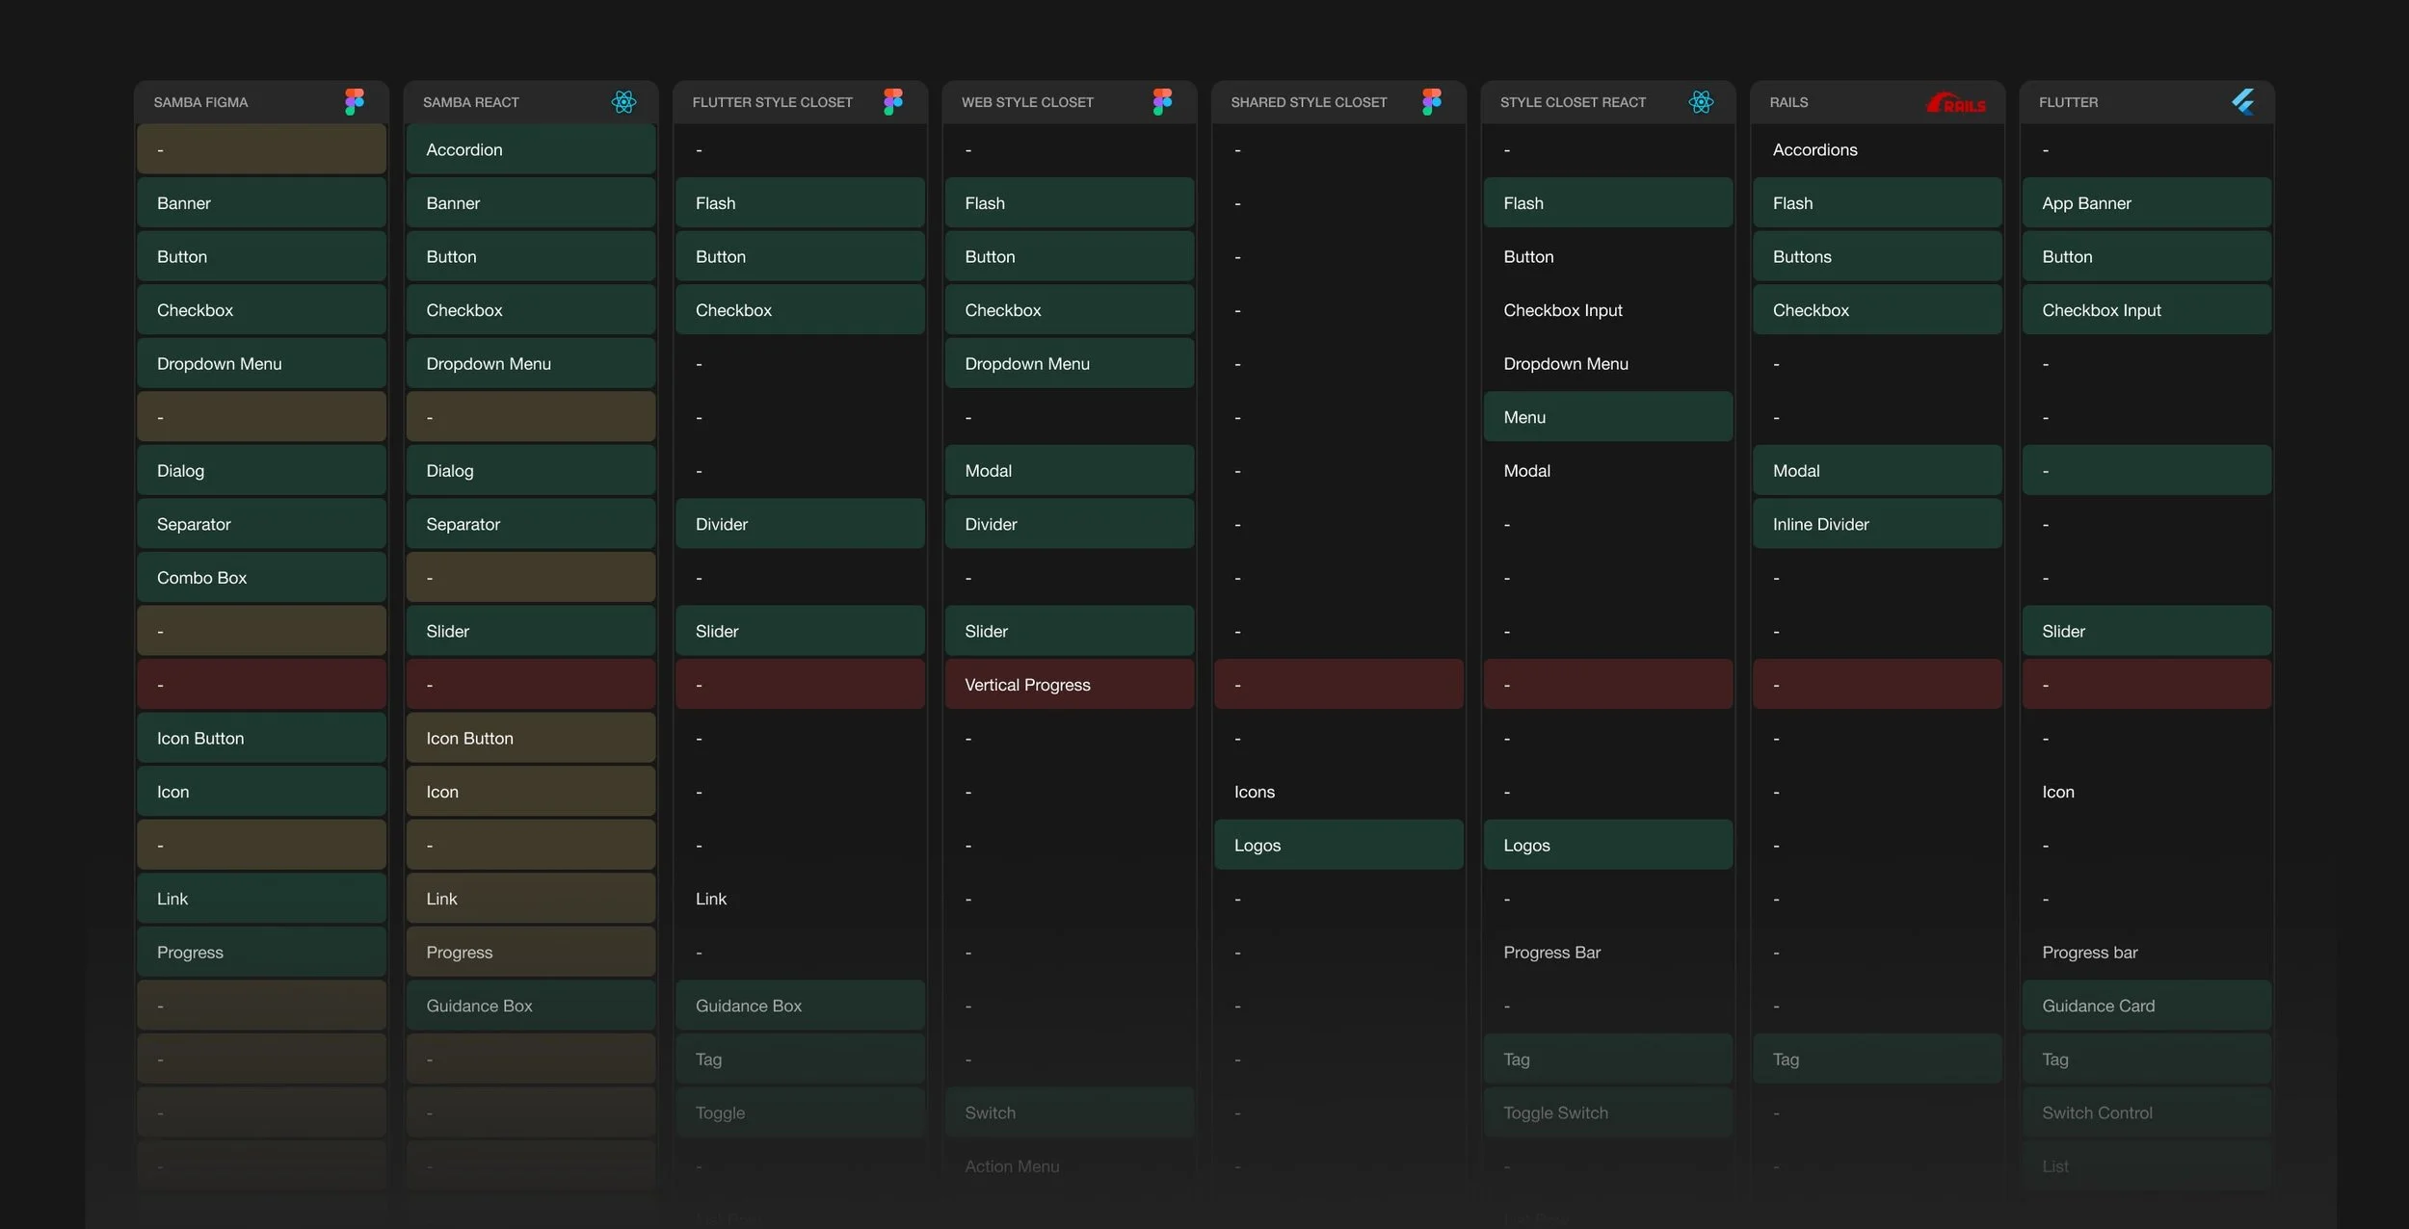Viewport: 2409px width, 1229px height.
Task: Click Logos cell in Shared Style Closet
Action: (x=1337, y=846)
